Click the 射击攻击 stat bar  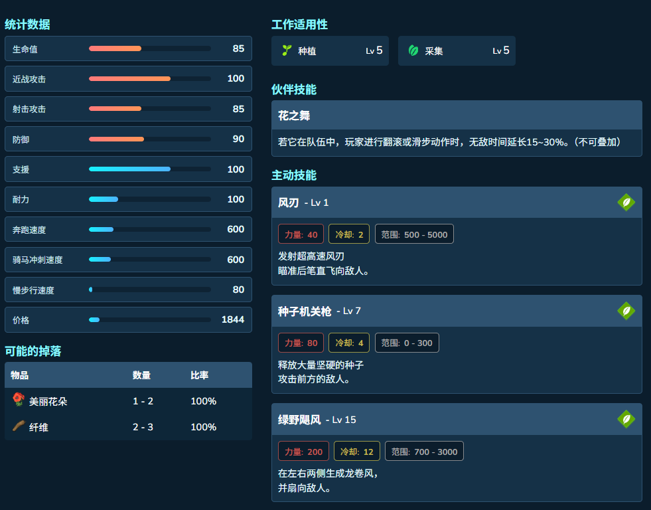point(150,109)
